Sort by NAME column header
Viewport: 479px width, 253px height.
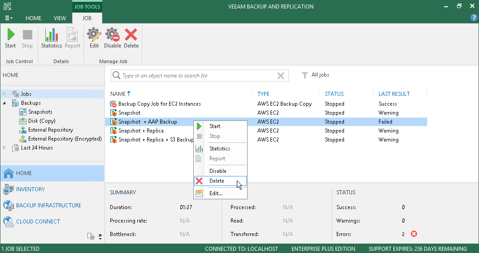118,94
